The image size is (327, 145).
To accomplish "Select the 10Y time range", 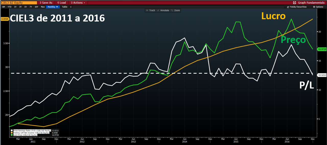I will tap(36, 7).
